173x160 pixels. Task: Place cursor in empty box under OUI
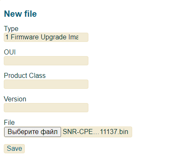[x=46, y=61]
